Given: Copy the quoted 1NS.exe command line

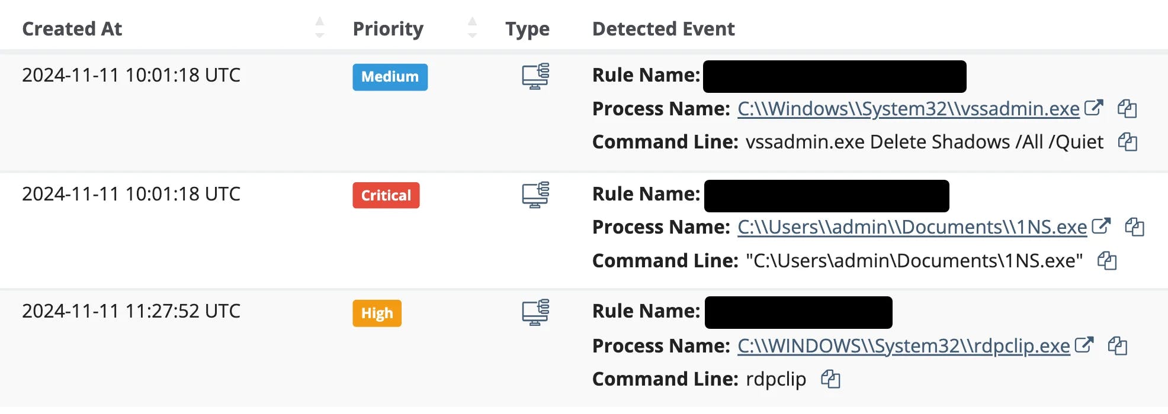Looking at the screenshot, I should coord(1106,261).
